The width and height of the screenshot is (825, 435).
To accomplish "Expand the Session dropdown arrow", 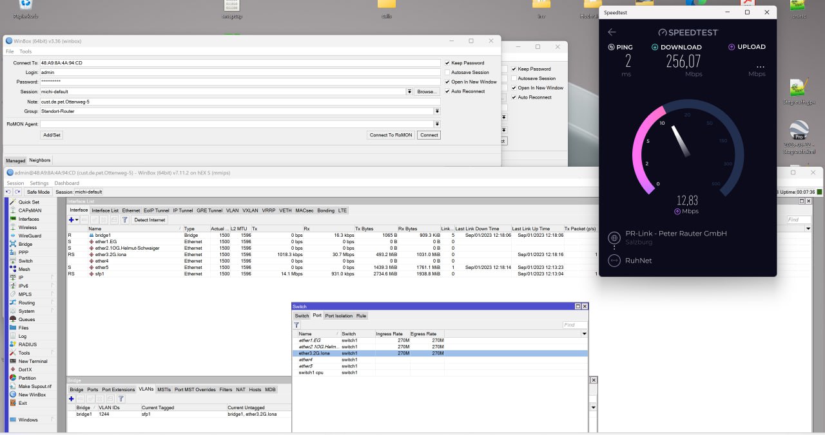I will point(409,92).
